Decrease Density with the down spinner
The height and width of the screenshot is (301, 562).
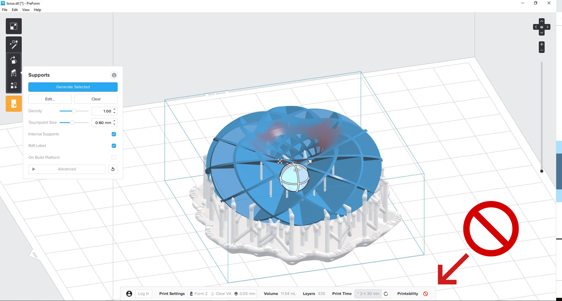(114, 113)
